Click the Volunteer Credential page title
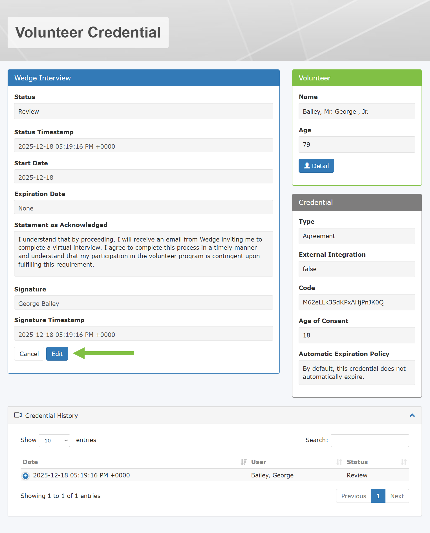This screenshot has width=430, height=533. tap(88, 32)
